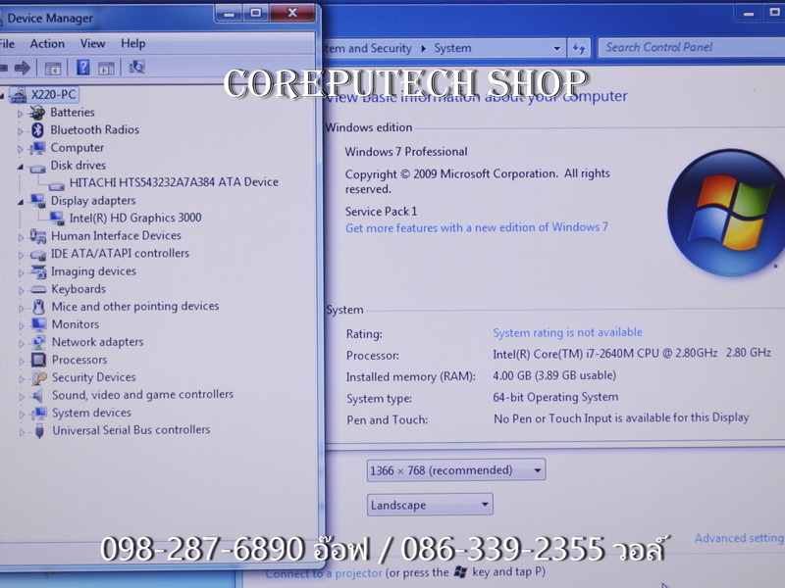
Task: Click the Scan for hardware changes icon
Action: point(136,67)
